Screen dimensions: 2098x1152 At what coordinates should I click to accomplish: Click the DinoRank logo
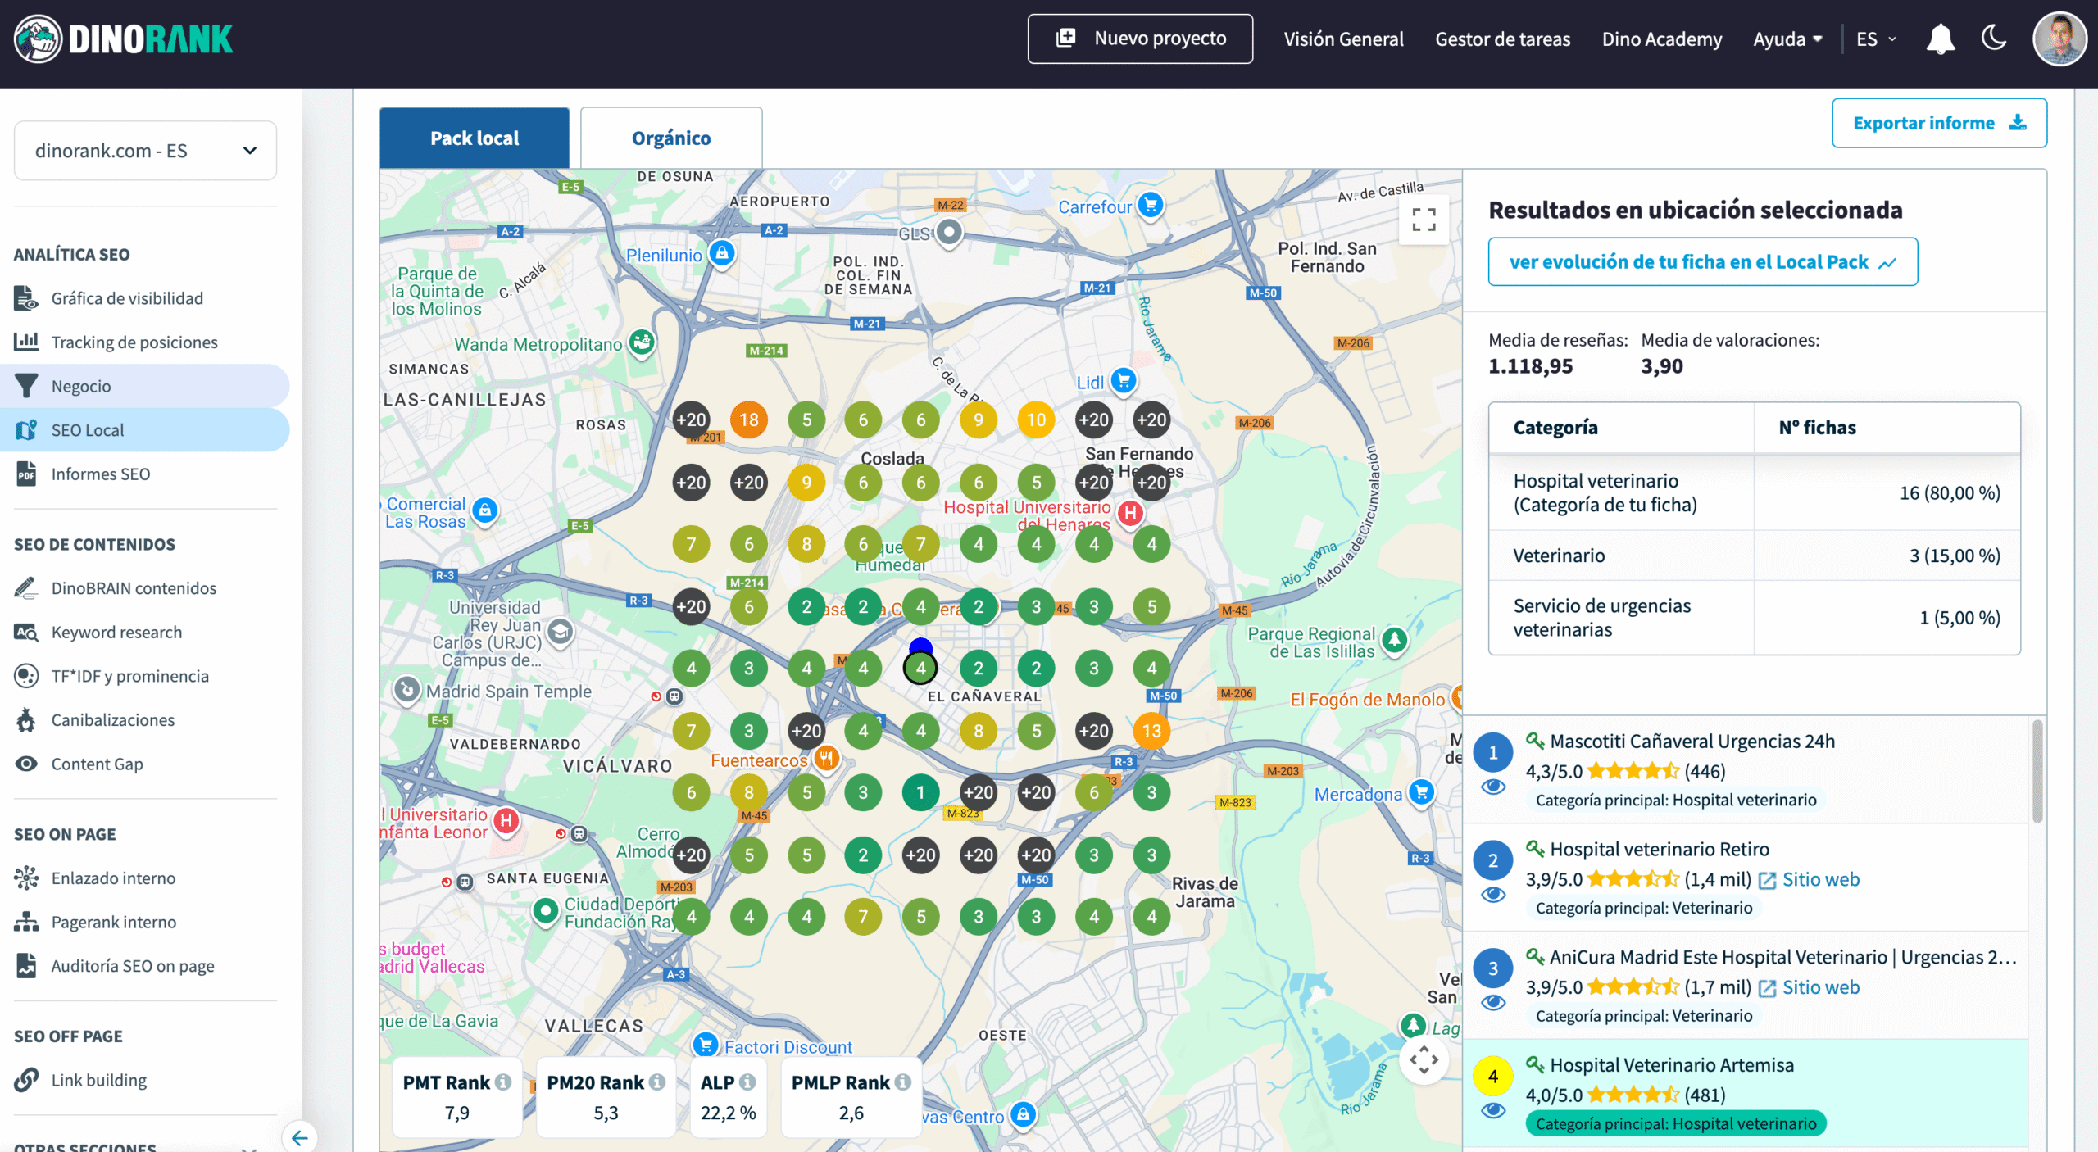tap(125, 39)
